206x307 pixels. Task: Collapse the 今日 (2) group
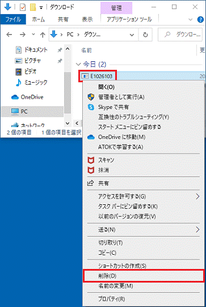(78, 64)
